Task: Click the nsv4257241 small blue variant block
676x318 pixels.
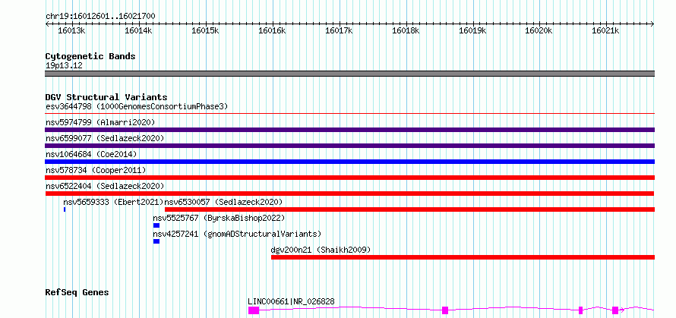Action: click(x=156, y=241)
